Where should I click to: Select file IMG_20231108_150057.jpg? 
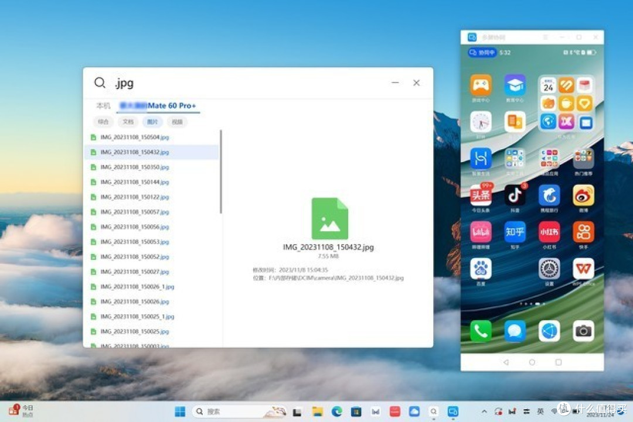click(151, 212)
